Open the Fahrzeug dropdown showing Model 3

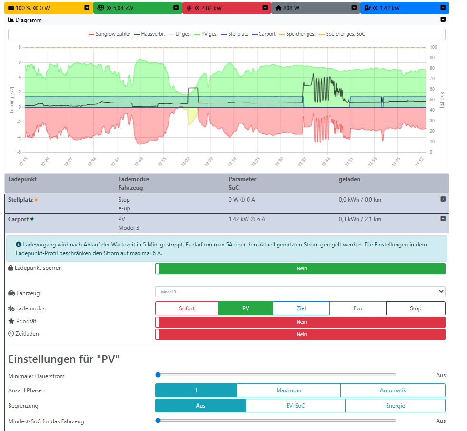point(300,291)
